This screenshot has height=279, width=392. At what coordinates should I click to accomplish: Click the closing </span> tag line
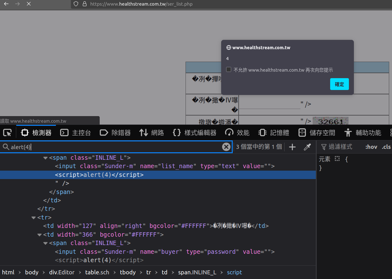click(x=62, y=192)
